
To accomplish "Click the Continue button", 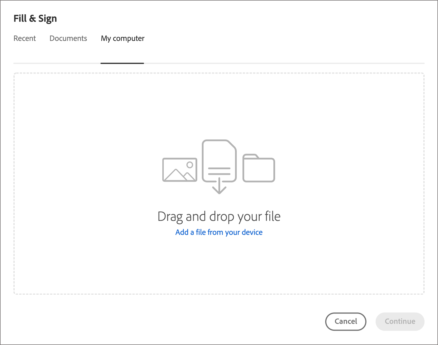I will 400,321.
